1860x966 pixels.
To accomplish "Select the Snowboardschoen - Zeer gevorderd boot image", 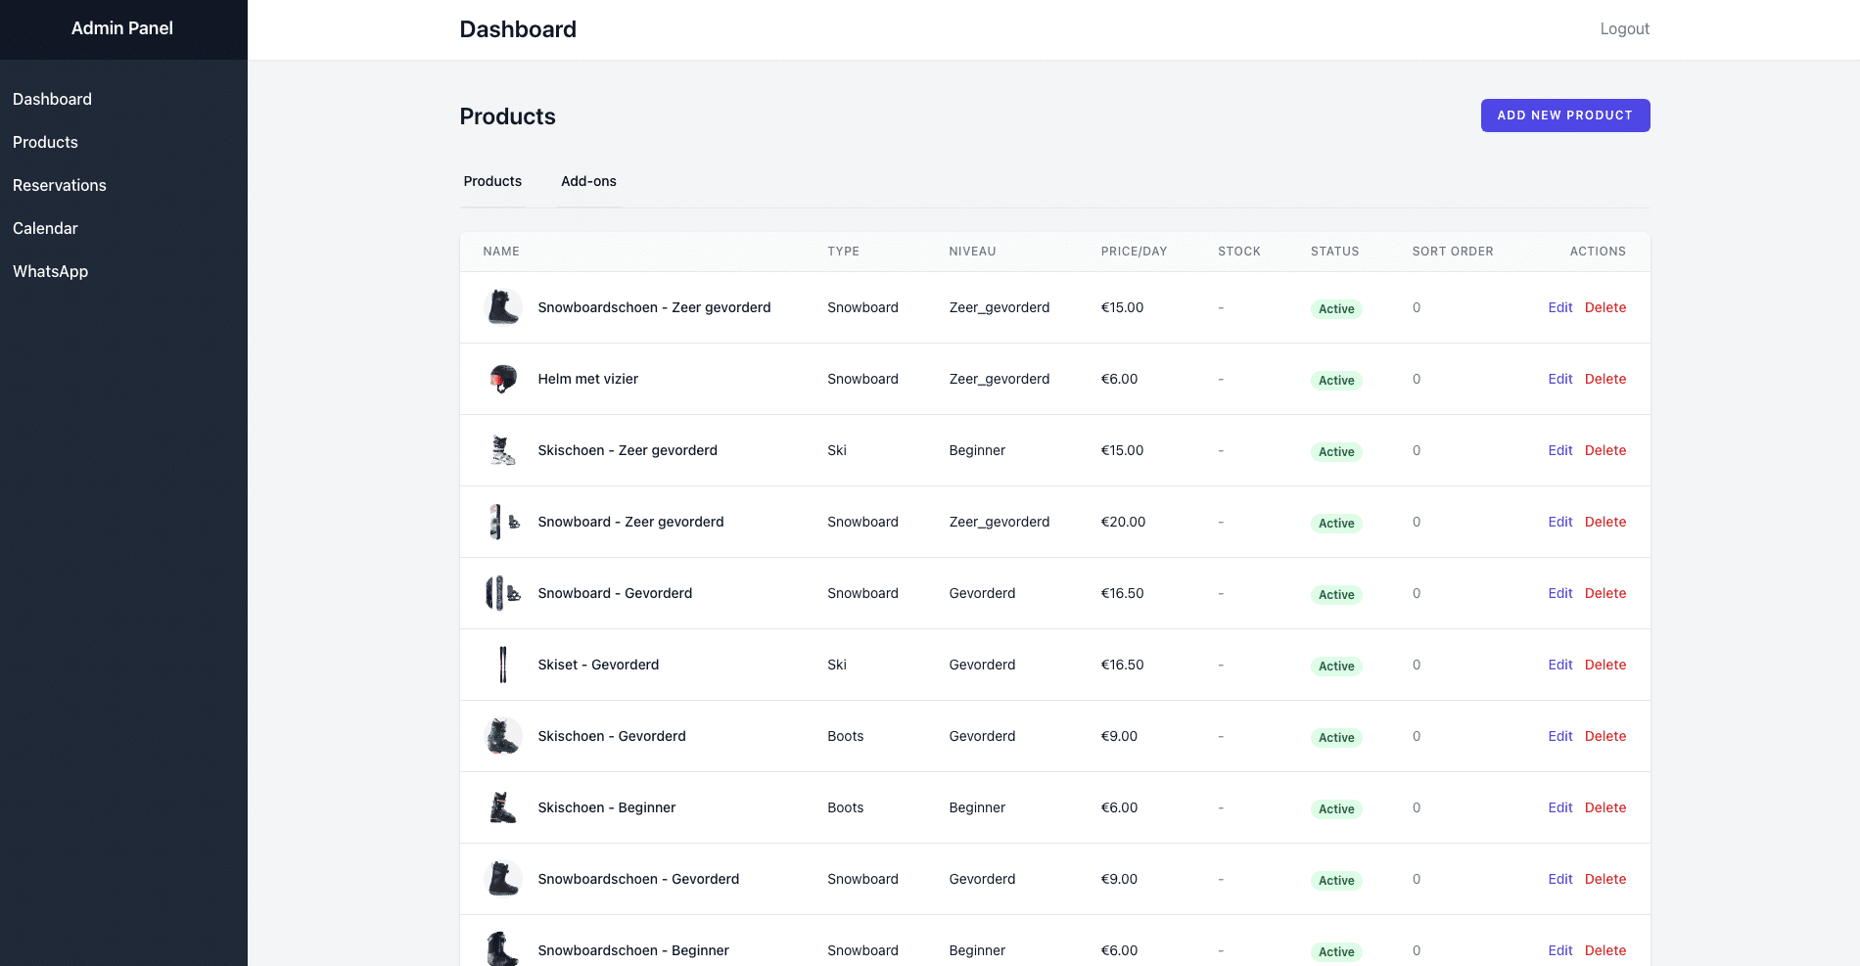I will [x=503, y=307].
